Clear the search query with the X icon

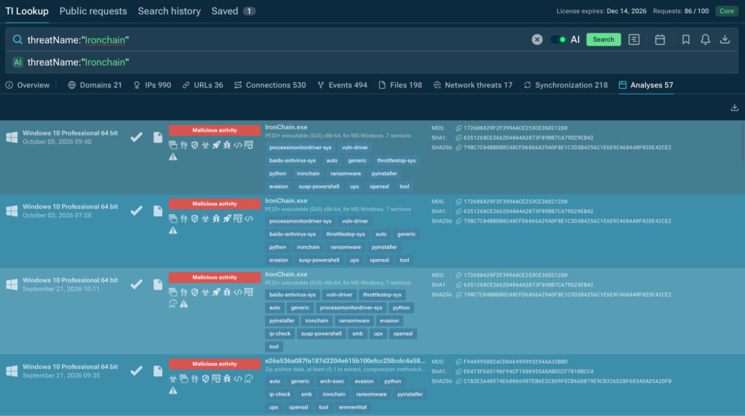point(537,39)
